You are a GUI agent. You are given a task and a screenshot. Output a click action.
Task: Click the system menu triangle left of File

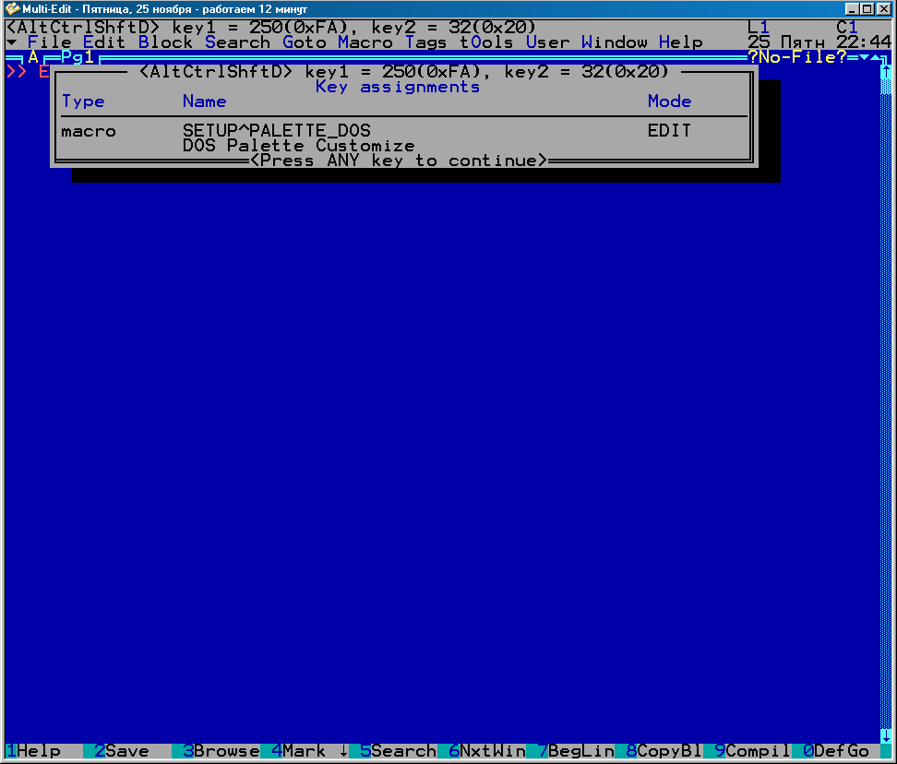pos(11,42)
